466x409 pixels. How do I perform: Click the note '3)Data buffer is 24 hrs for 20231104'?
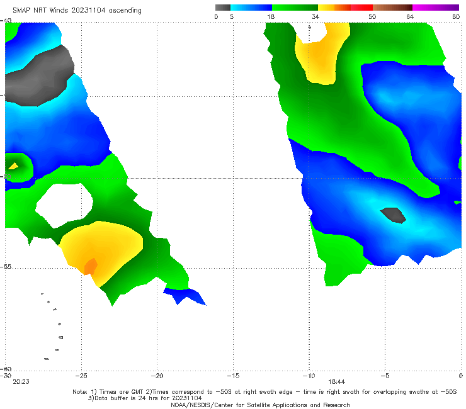[145, 398]
